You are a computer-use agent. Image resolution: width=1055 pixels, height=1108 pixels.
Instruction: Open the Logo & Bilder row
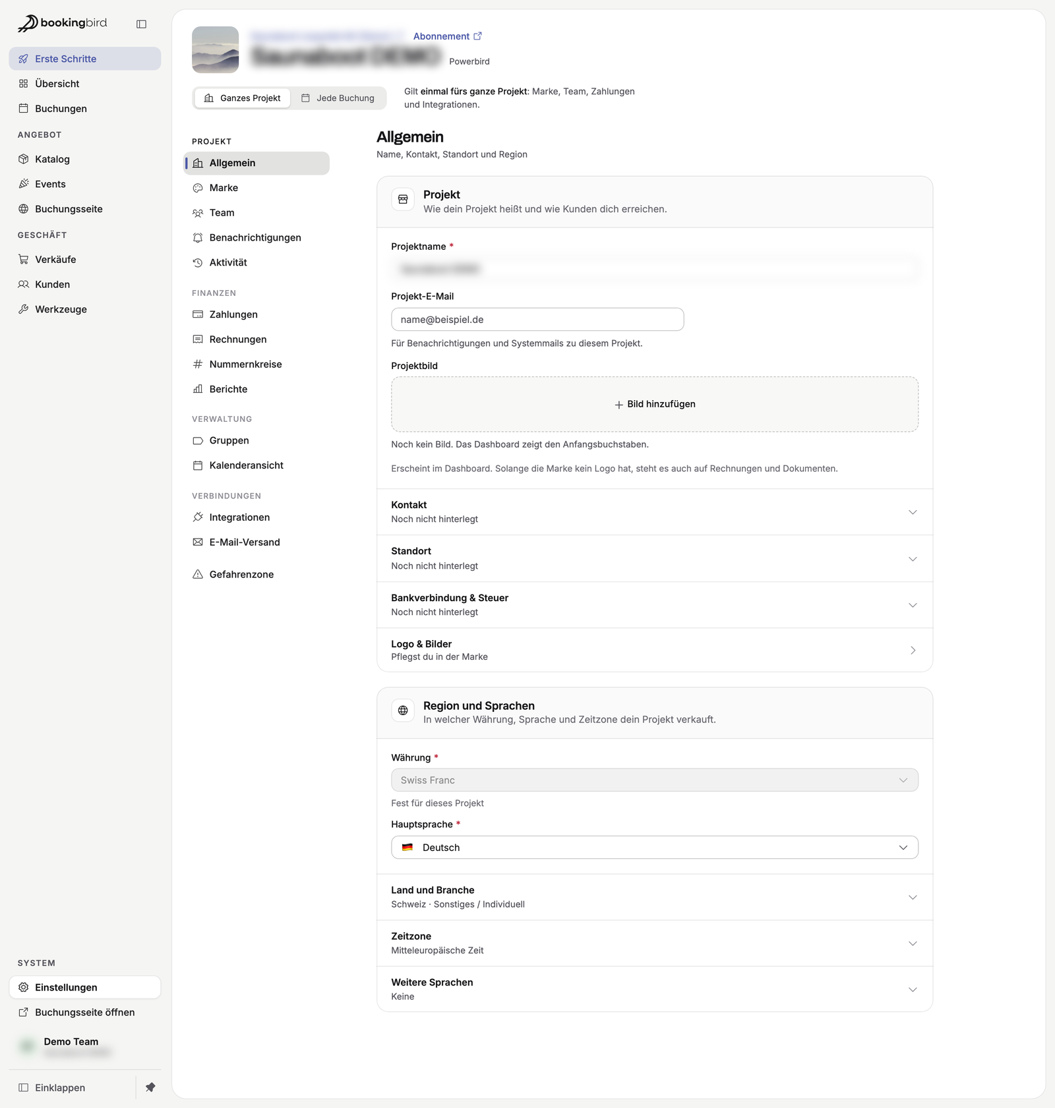pos(654,650)
